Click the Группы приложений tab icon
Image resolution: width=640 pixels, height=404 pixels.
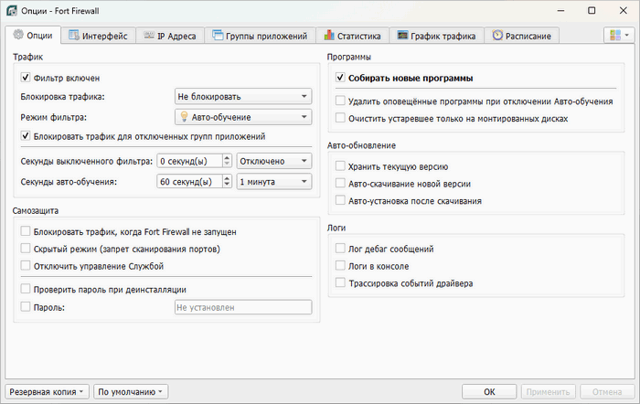[x=219, y=36]
